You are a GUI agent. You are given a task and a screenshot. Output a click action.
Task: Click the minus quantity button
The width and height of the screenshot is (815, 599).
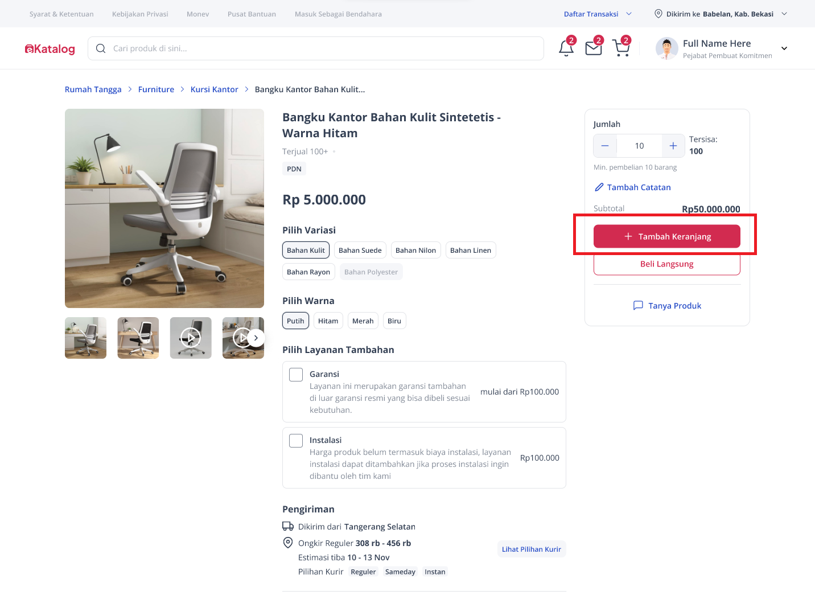(605, 146)
